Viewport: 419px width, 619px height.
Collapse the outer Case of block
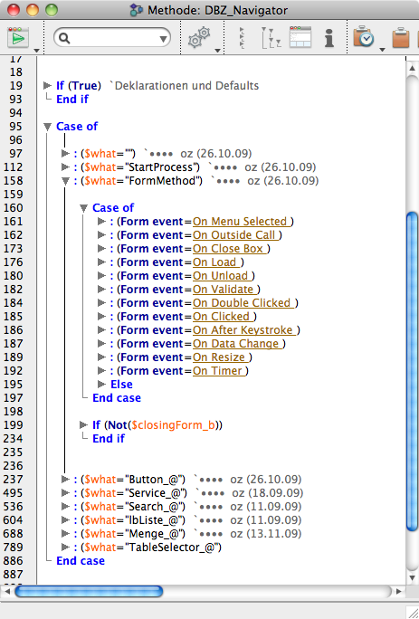pyautogui.click(x=47, y=127)
